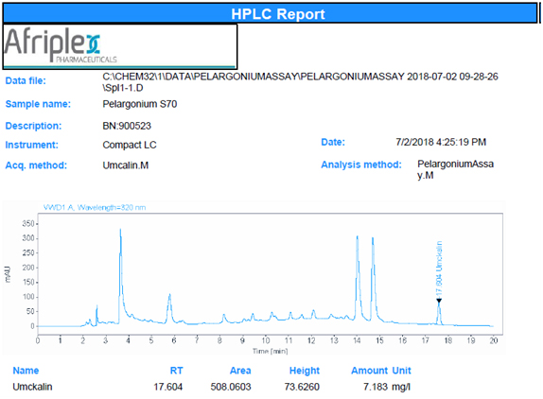The height and width of the screenshot is (399, 543).
Task: Click the batch number BN:900523
Action: coord(127,126)
